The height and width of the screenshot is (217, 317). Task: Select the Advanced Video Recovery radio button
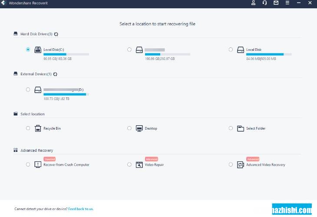231,164
